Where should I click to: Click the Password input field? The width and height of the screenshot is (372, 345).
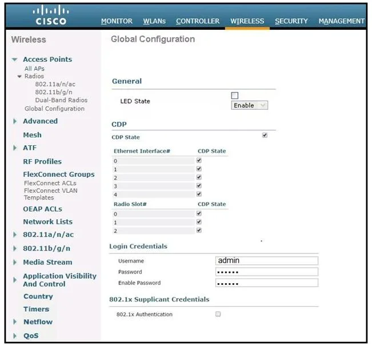[x=267, y=272]
